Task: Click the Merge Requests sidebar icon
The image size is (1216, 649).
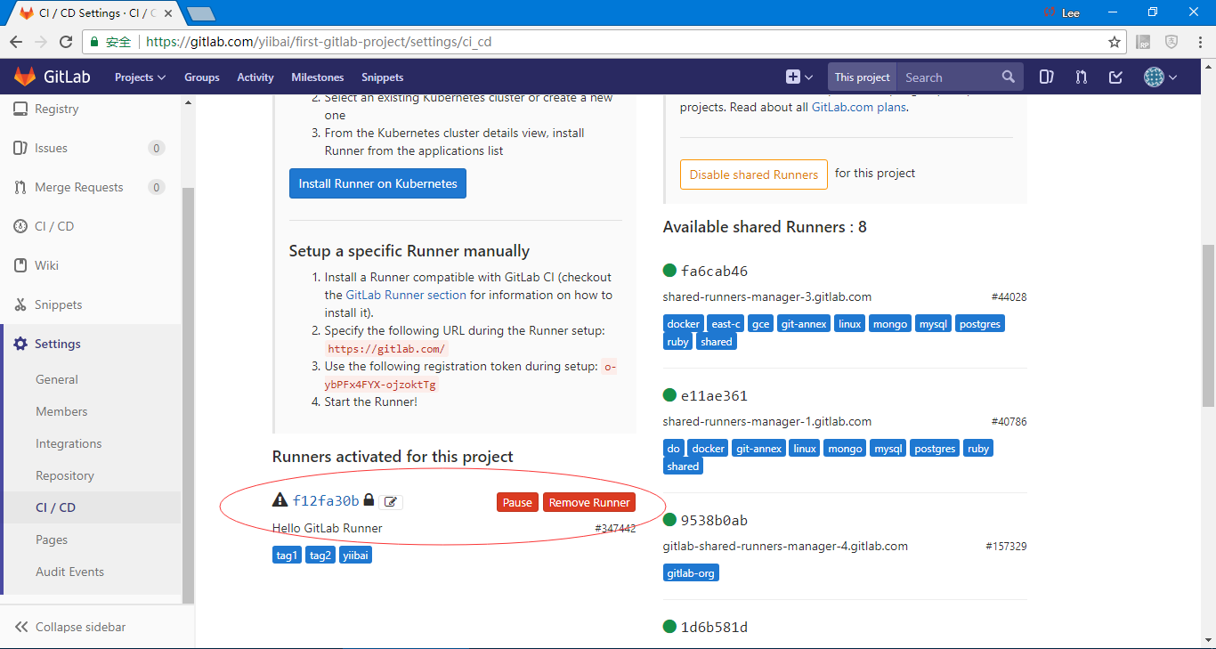Action: pyautogui.click(x=20, y=187)
